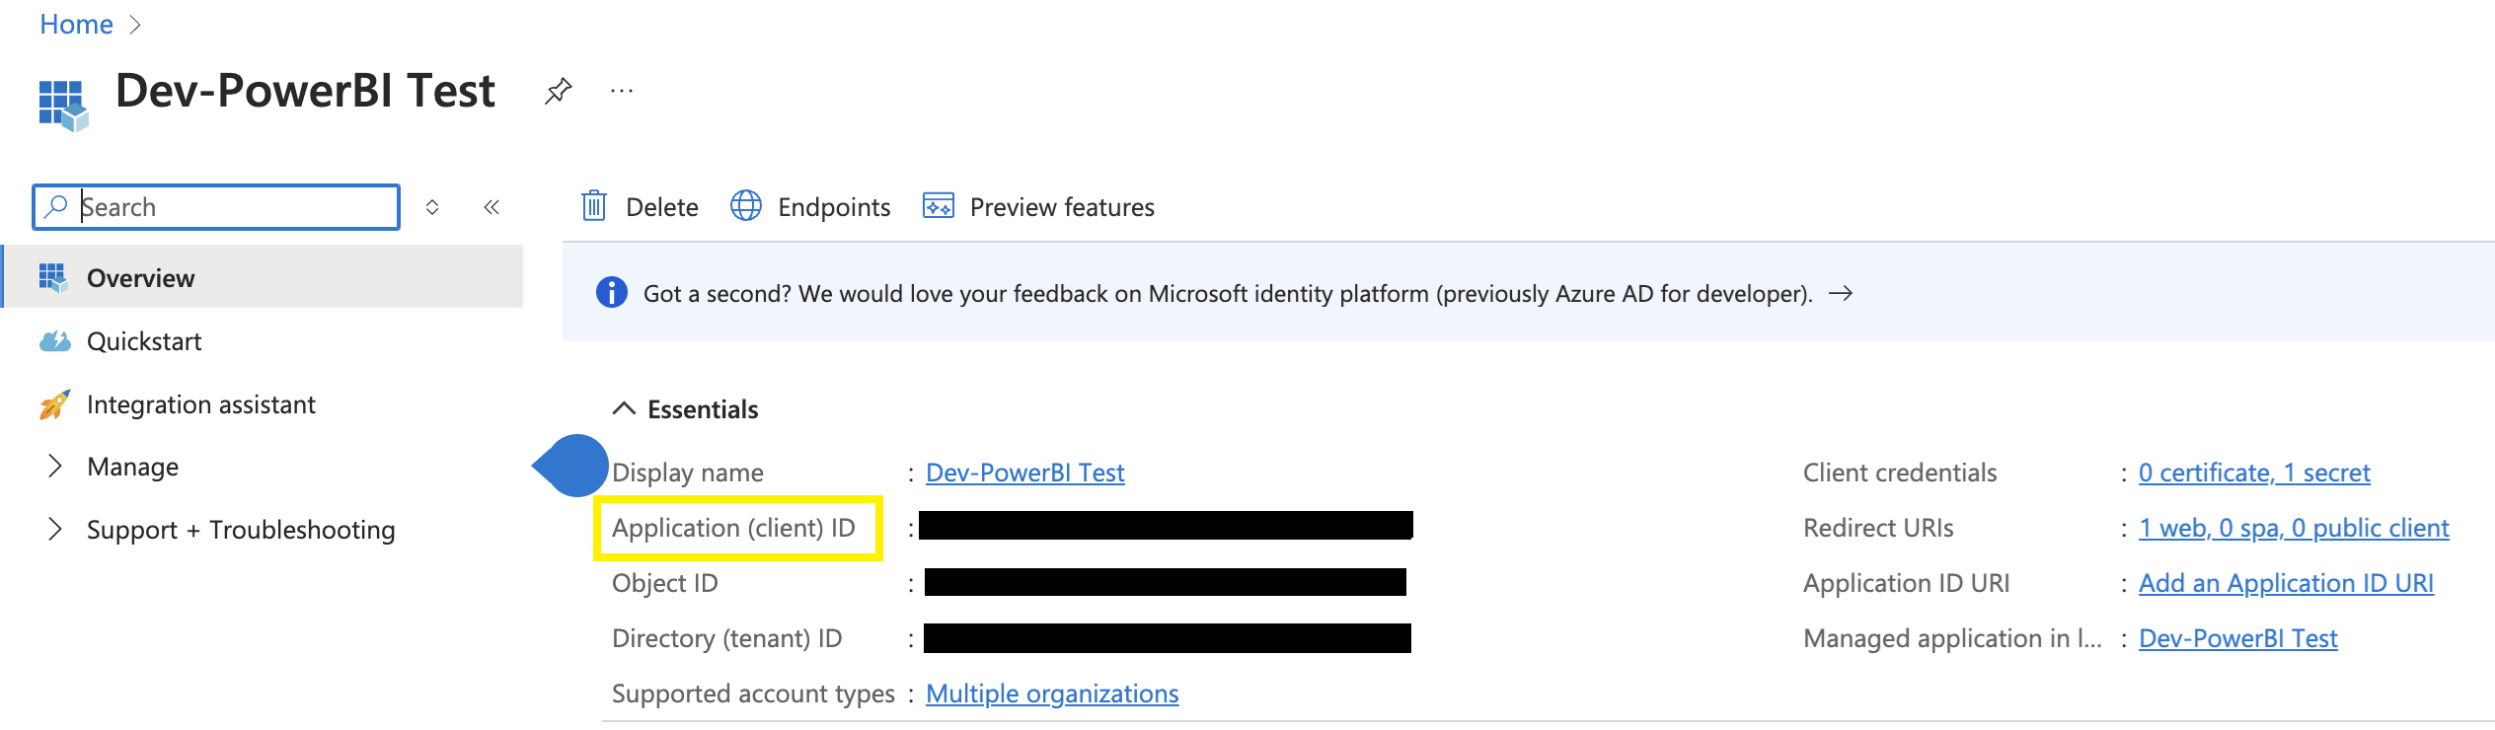Screen dimensions: 2495x730
Task: Focus the sidebar Search field
Action: (x=235, y=207)
